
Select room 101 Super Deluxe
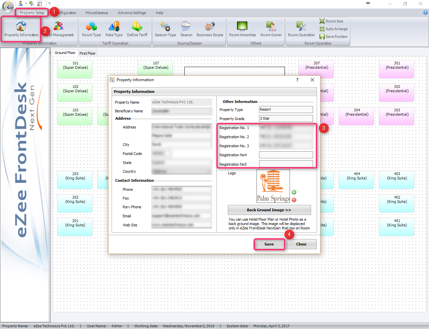(75, 69)
